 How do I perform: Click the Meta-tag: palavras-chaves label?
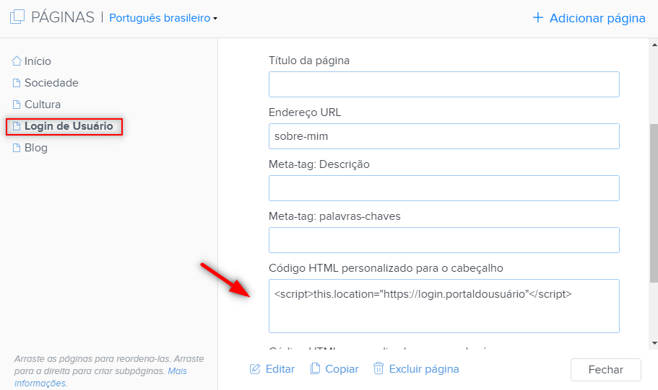(335, 216)
